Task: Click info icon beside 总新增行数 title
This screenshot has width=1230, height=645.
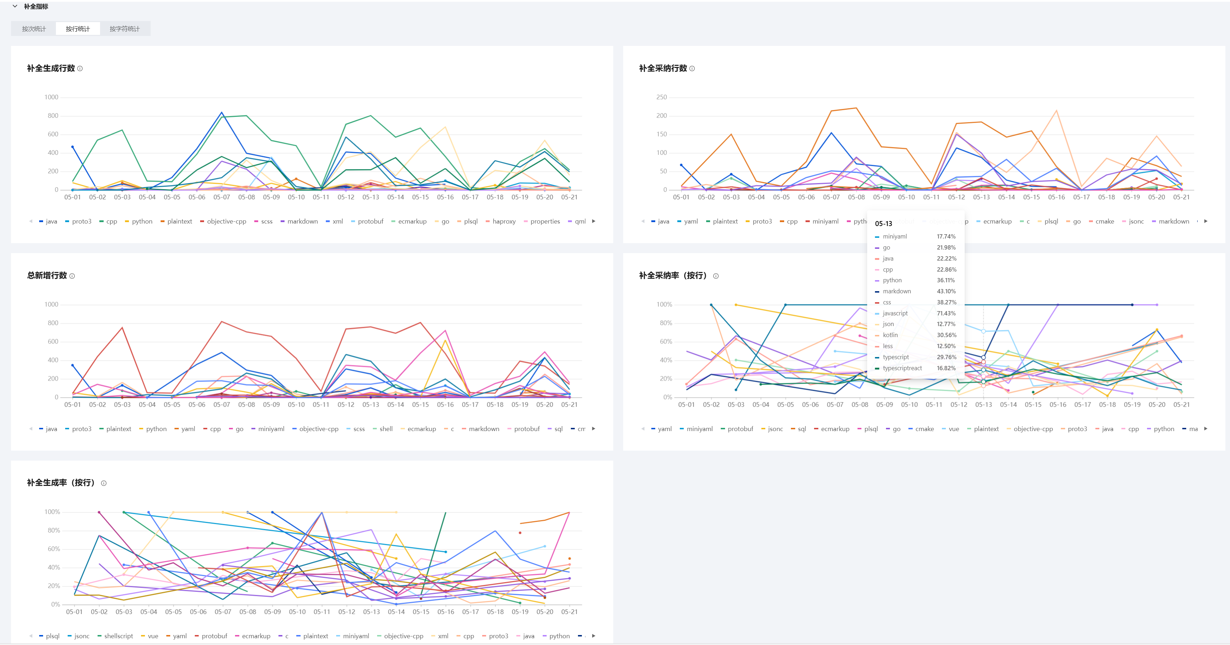Action: tap(72, 276)
